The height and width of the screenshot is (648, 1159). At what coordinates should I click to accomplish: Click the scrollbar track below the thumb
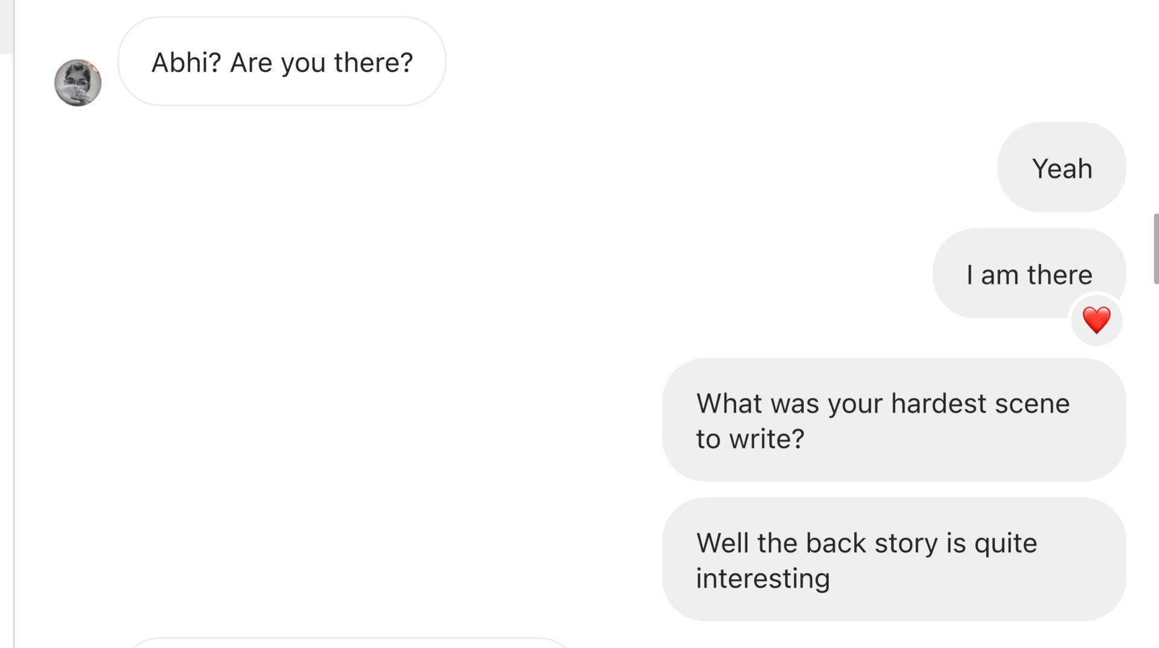[x=1156, y=465]
